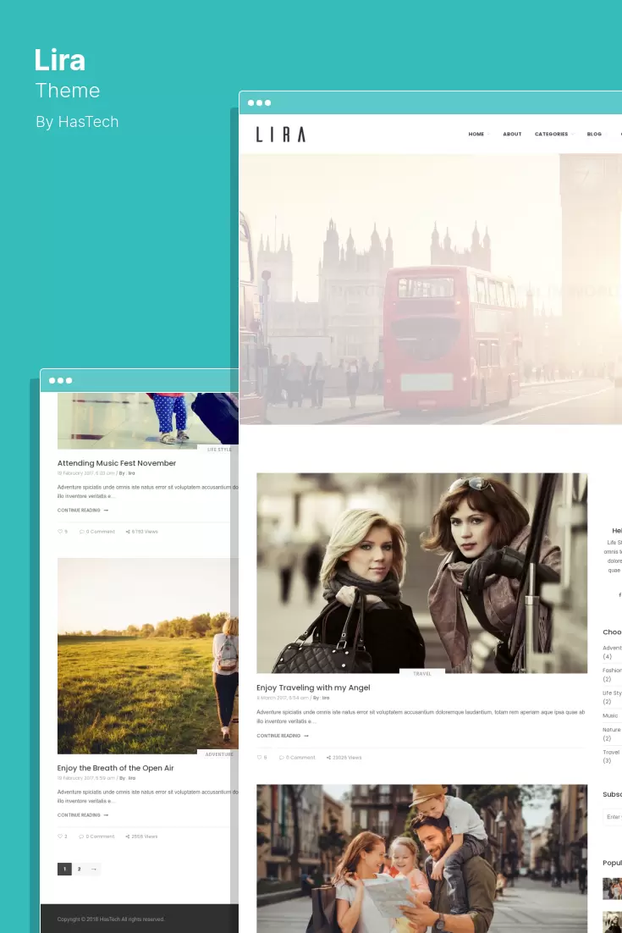
Task: Open the Enjoy Traveling with my Angel title
Action: 313,687
